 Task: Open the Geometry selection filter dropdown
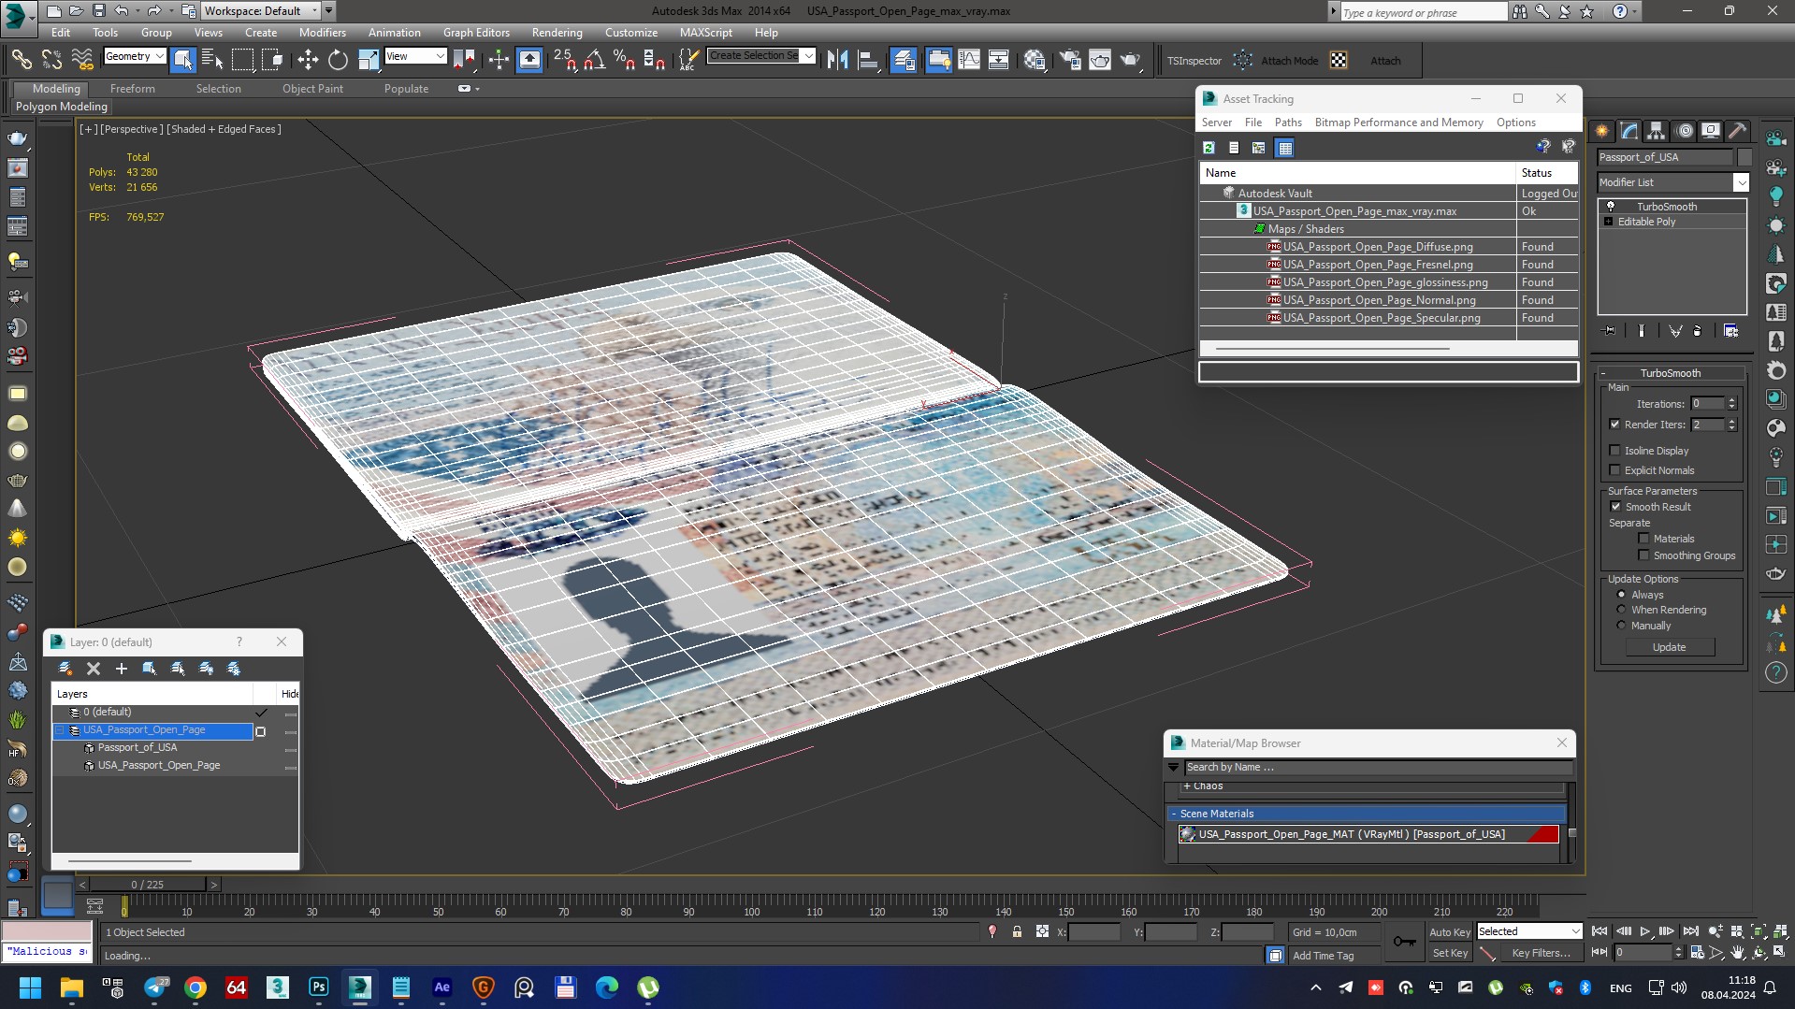135,57
